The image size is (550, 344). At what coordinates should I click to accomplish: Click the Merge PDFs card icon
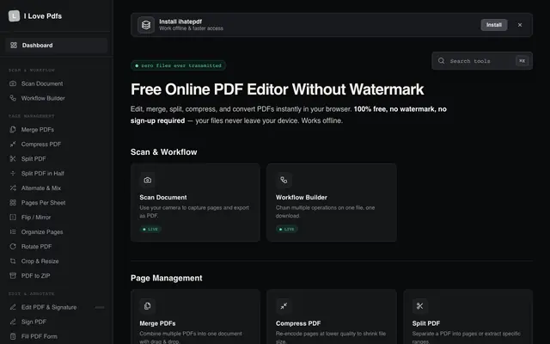click(x=148, y=306)
